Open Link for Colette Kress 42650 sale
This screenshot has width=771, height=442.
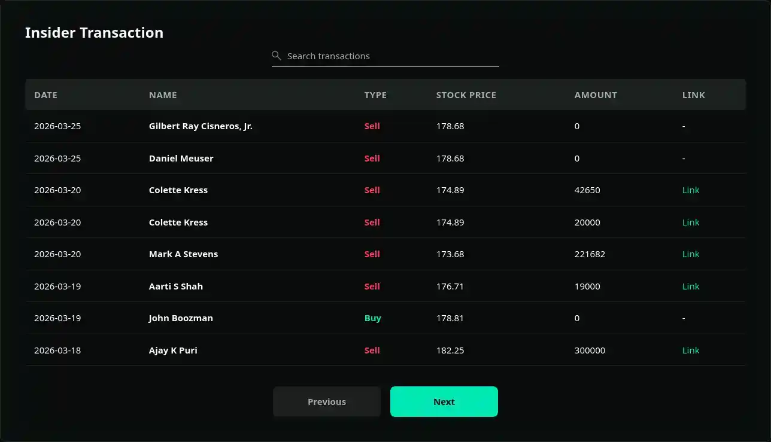(691, 190)
